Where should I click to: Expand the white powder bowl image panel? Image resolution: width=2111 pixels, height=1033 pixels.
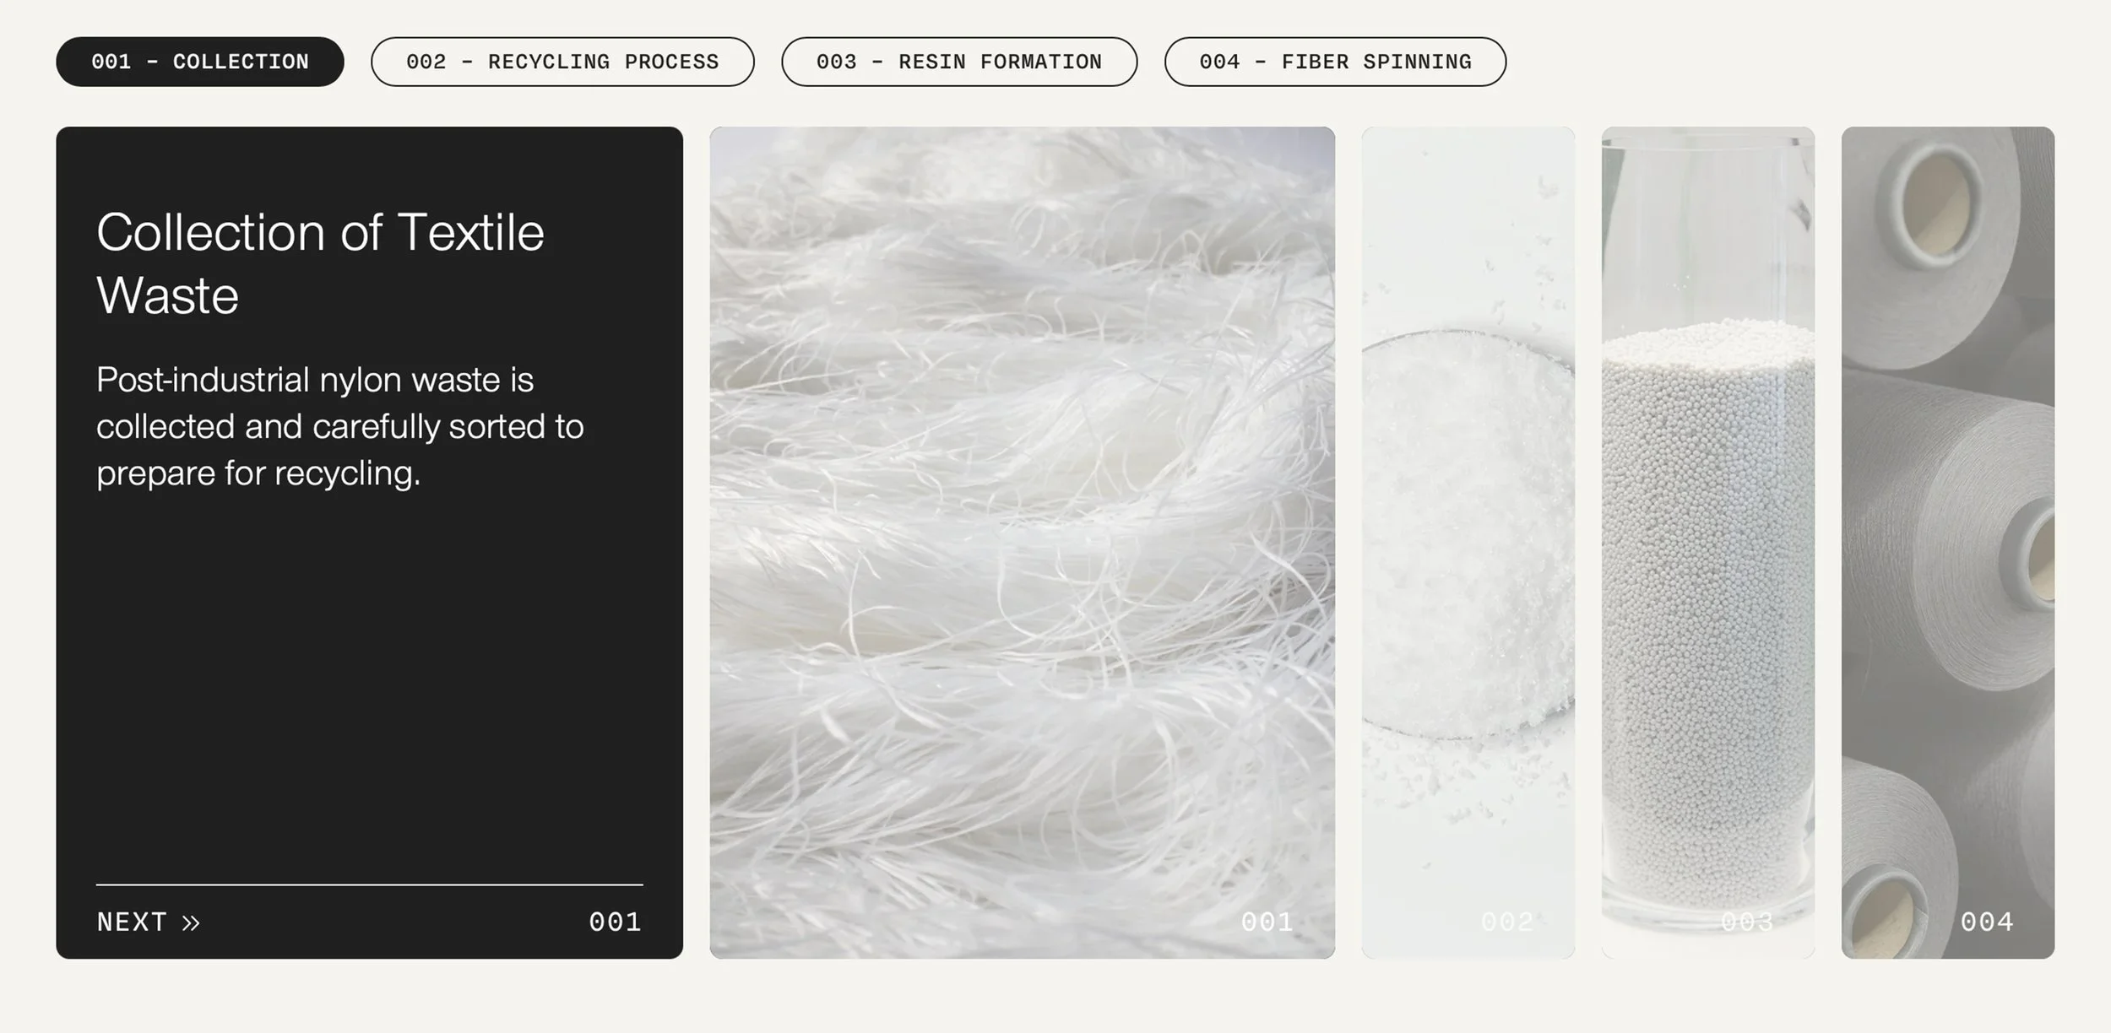pyautogui.click(x=1468, y=543)
